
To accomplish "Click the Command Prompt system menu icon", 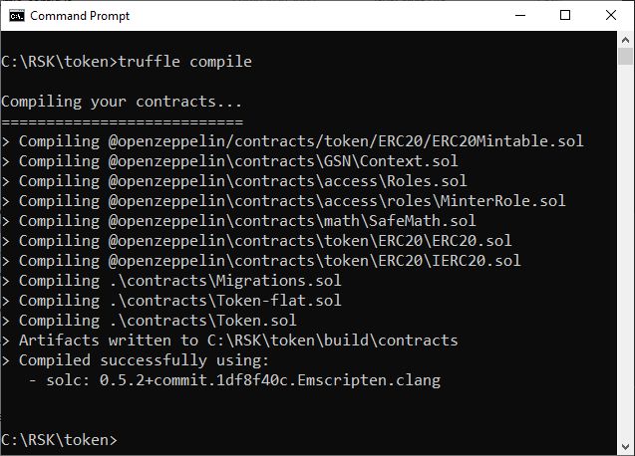I will coord(17,16).
